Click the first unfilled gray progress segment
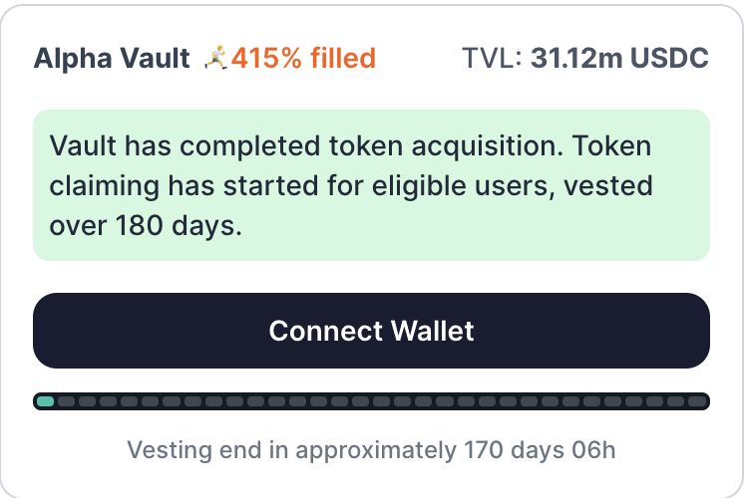The image size is (745, 498). coord(66,401)
